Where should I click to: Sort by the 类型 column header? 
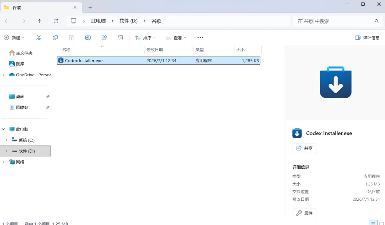(199, 50)
